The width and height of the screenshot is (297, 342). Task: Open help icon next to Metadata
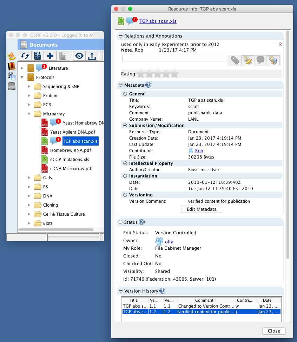point(148,85)
